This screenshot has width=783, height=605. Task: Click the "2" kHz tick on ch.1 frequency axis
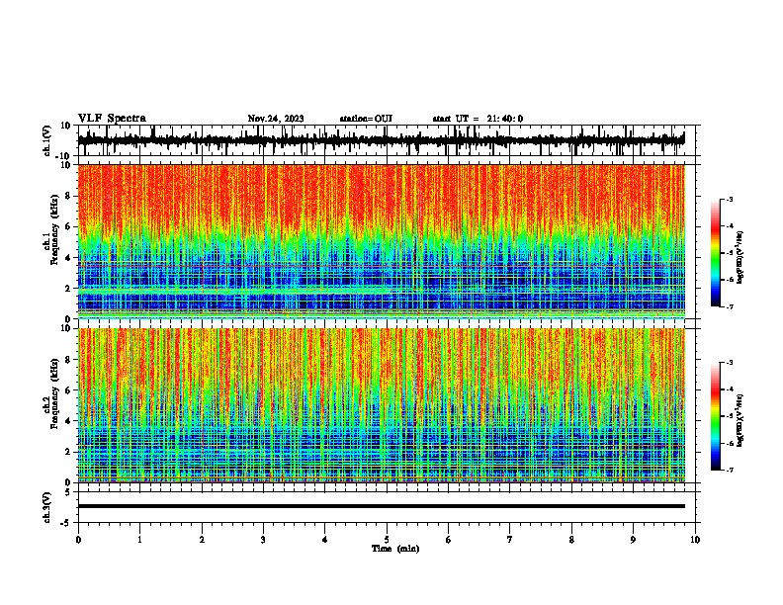pos(68,288)
